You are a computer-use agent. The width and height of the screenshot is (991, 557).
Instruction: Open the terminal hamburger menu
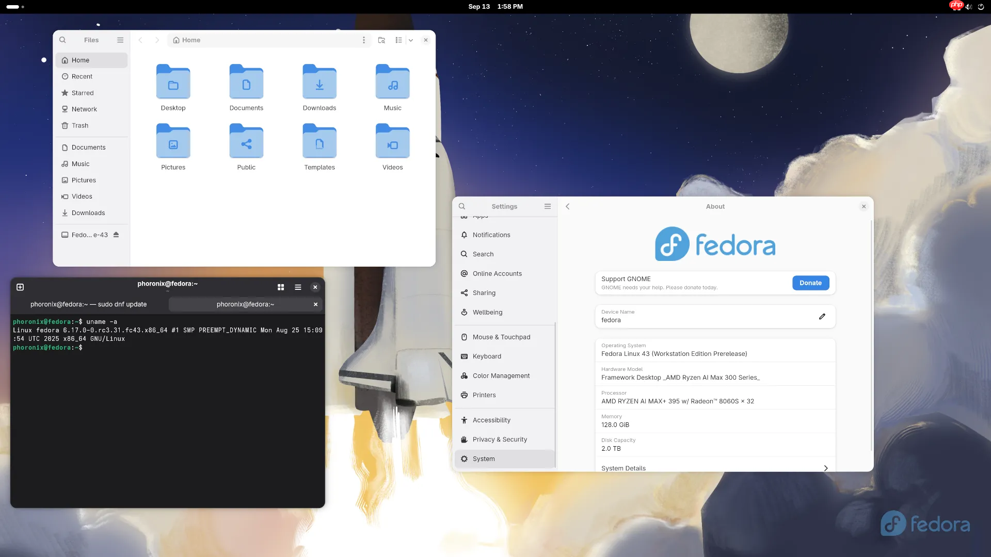[x=298, y=287]
